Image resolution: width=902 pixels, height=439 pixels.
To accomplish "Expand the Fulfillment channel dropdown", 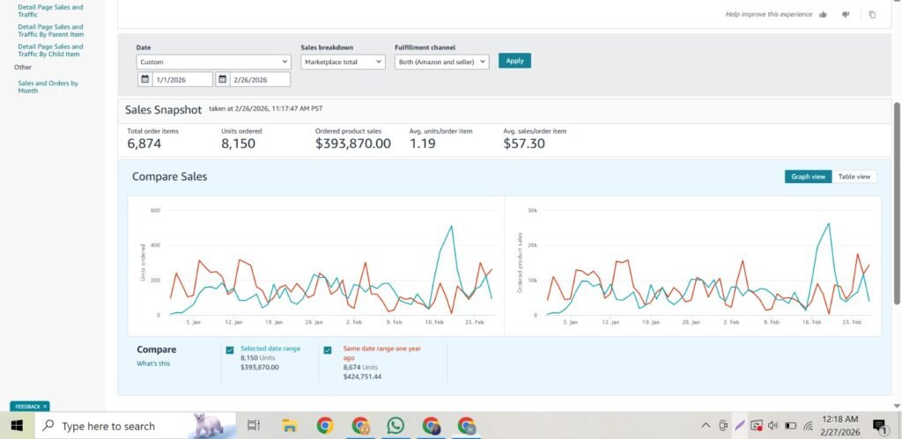I will click(x=440, y=62).
